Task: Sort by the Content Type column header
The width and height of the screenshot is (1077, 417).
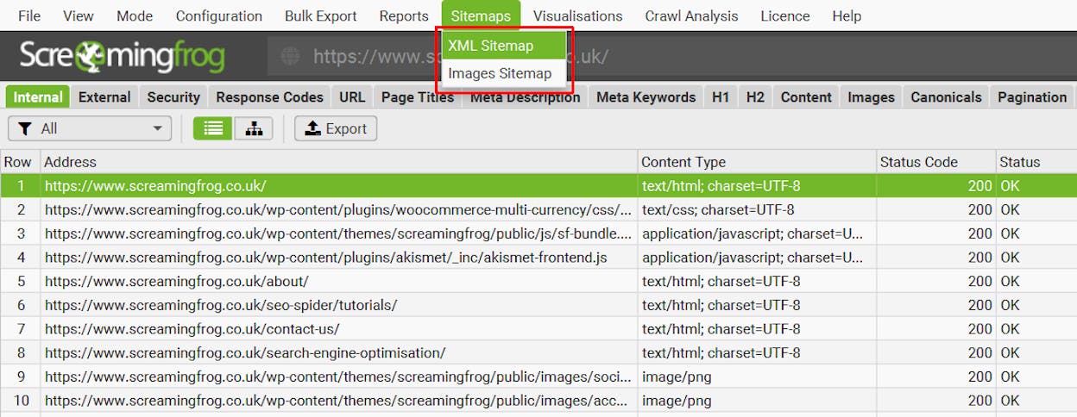Action: (757, 162)
